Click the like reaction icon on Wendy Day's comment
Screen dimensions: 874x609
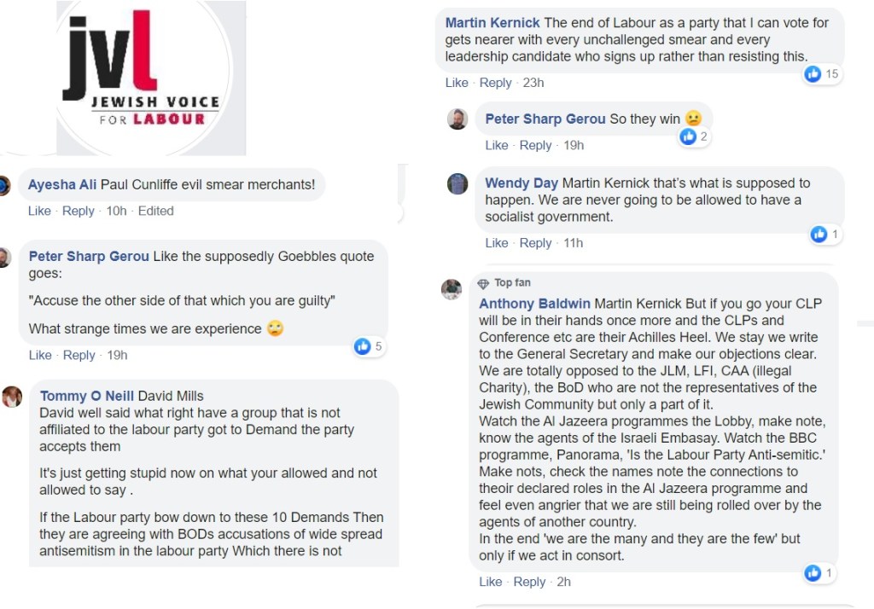(x=819, y=234)
